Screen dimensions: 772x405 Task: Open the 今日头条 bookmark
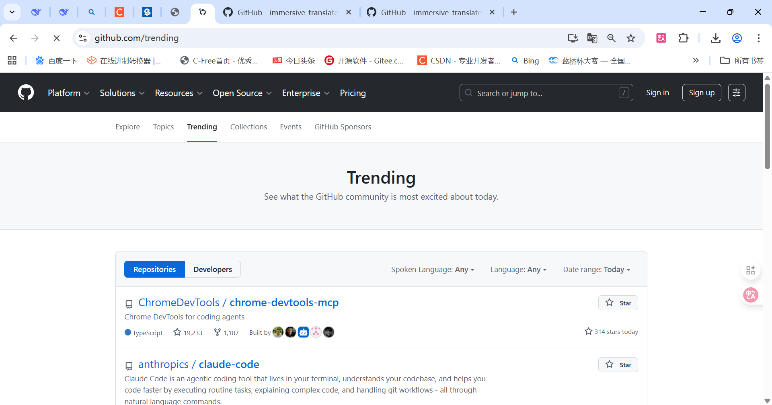294,61
